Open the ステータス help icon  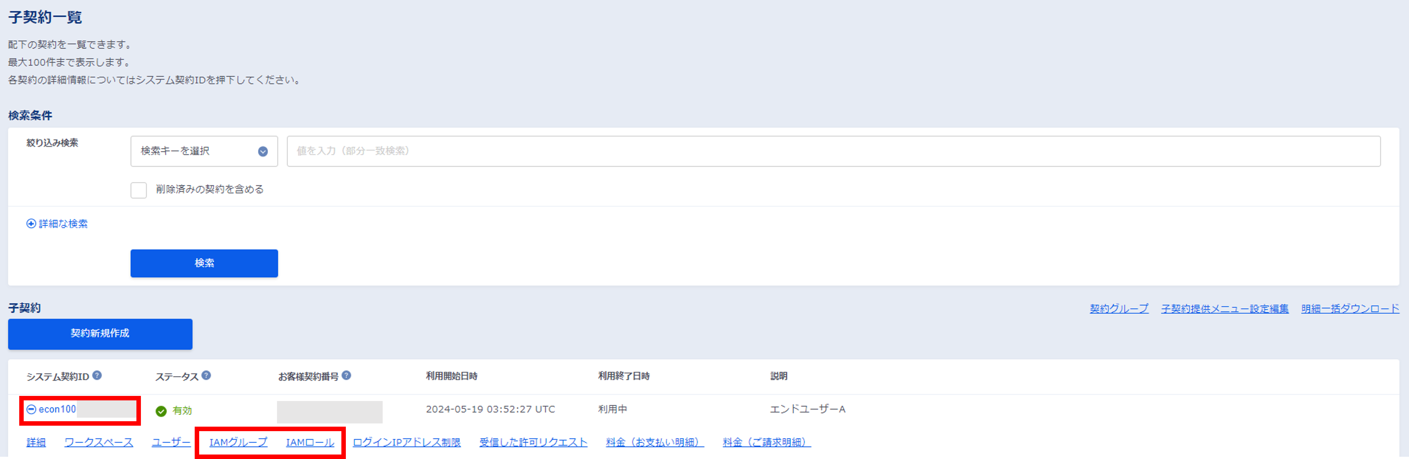click(x=206, y=376)
